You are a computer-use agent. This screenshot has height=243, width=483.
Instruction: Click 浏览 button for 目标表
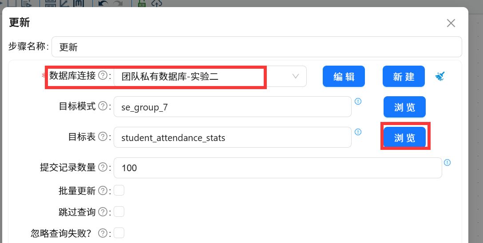(404, 137)
